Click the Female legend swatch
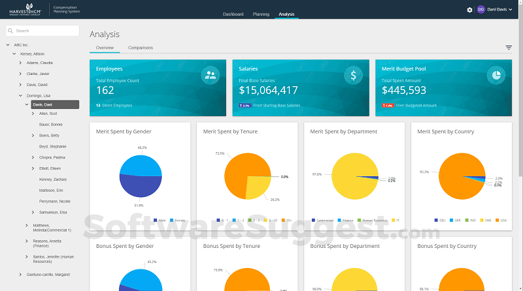Viewport: 523px width, 291px height. 171,221
